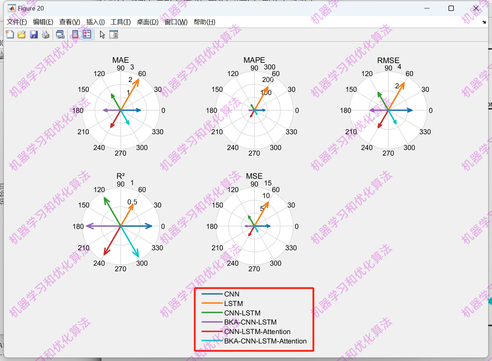Open the 工具(T) menu

coord(121,22)
